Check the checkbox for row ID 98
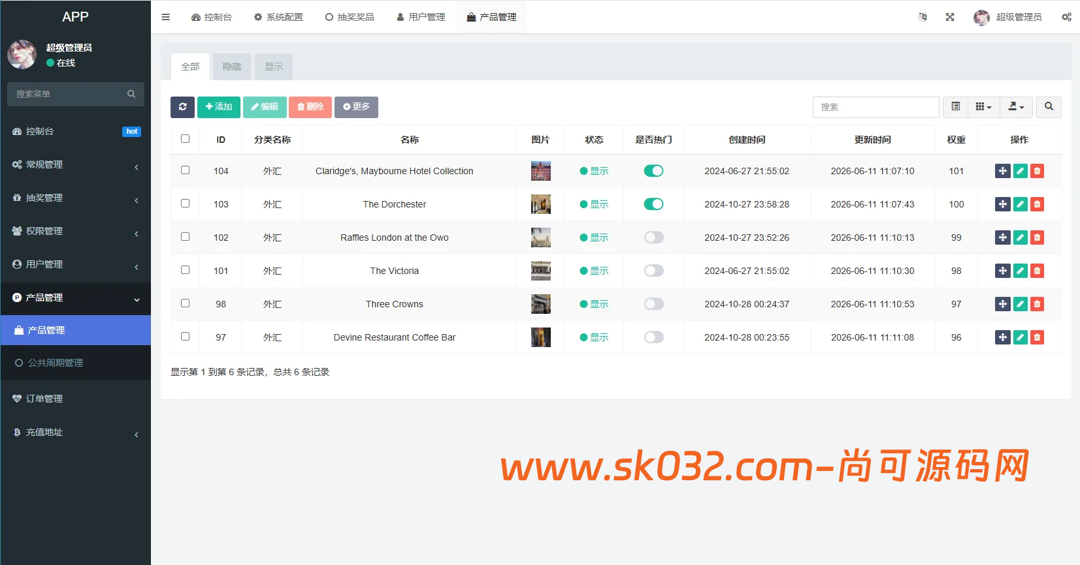Screen dimensions: 1080x565 click(186, 303)
